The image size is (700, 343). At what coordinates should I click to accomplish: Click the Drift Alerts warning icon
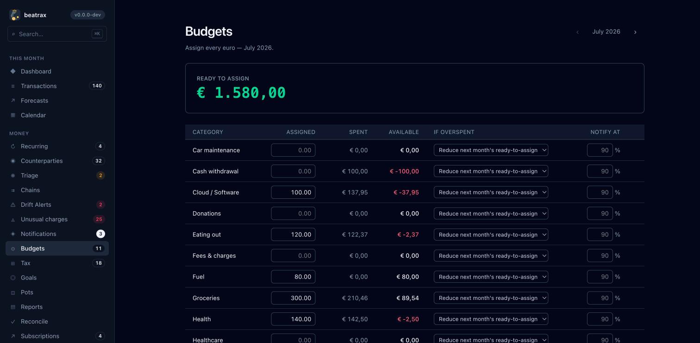(13, 205)
